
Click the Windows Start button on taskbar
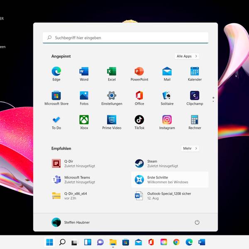(49, 242)
